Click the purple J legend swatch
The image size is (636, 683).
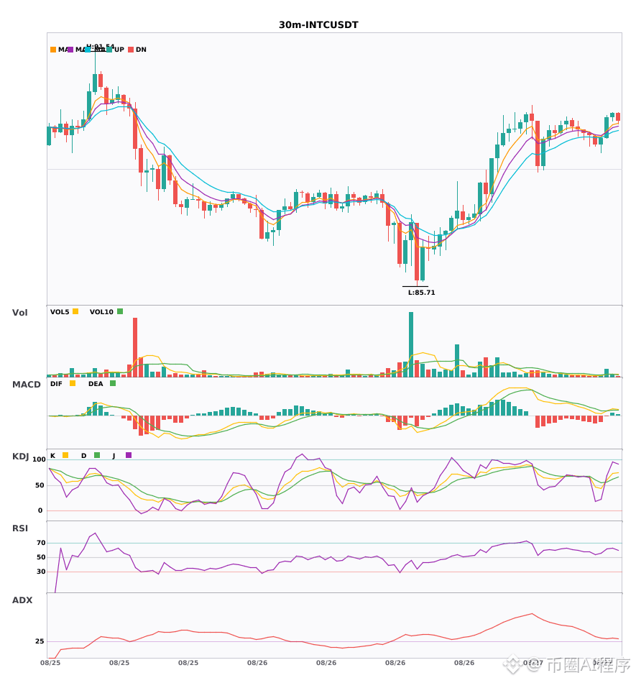(129, 455)
